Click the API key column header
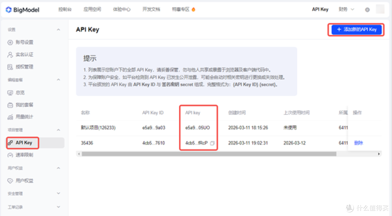This screenshot has width=392, height=216. (193, 113)
